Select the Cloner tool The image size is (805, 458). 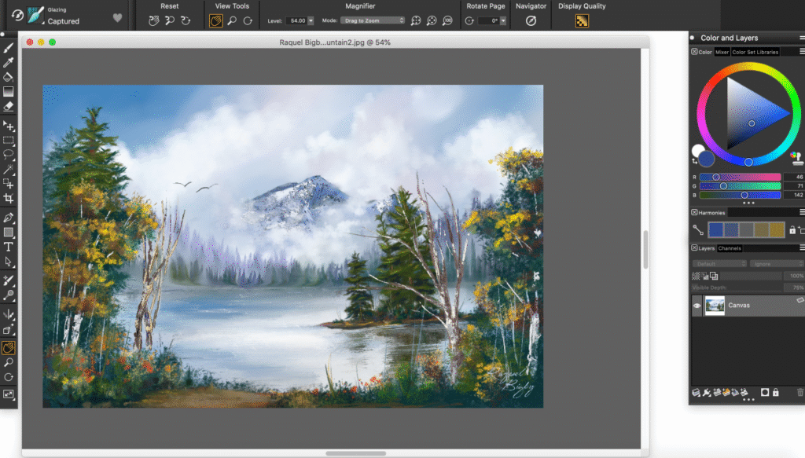8,280
